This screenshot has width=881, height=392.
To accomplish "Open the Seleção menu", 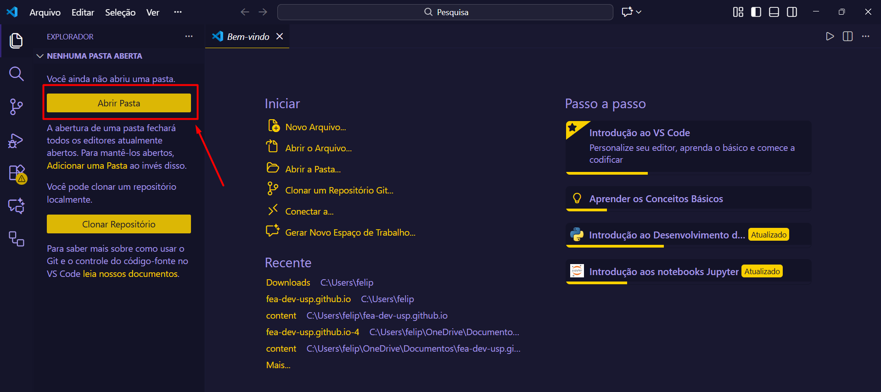I will pyautogui.click(x=120, y=12).
